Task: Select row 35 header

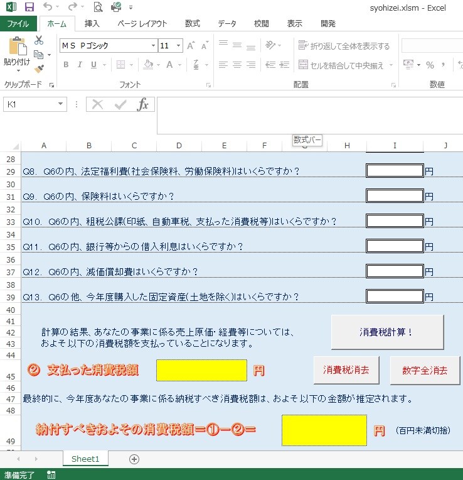Action: pos(11,247)
